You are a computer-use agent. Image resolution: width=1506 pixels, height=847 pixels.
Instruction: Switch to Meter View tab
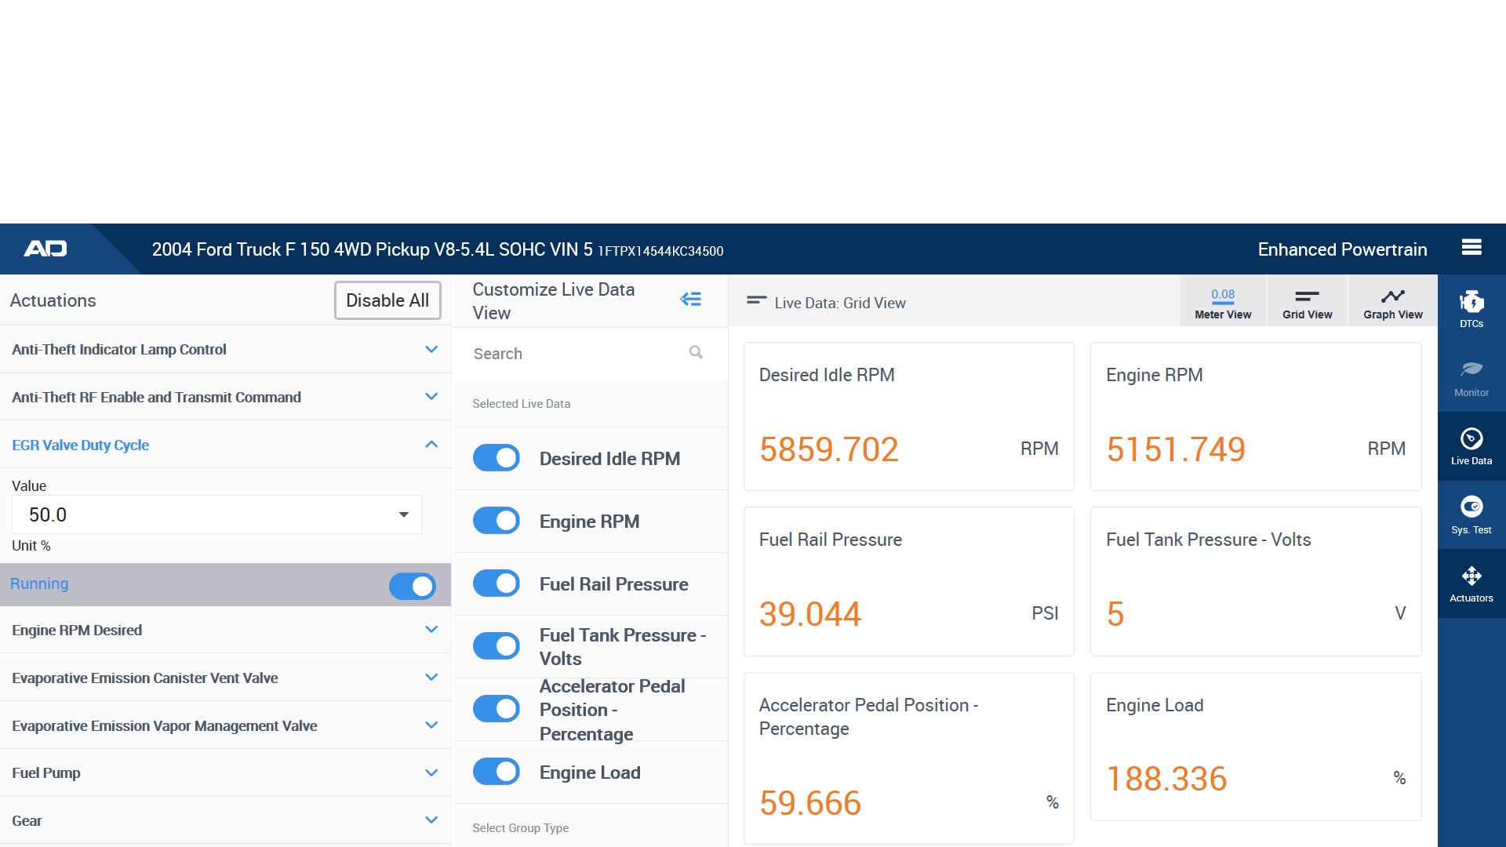[1222, 302]
